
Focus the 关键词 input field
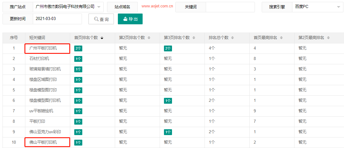(x=230, y=7)
